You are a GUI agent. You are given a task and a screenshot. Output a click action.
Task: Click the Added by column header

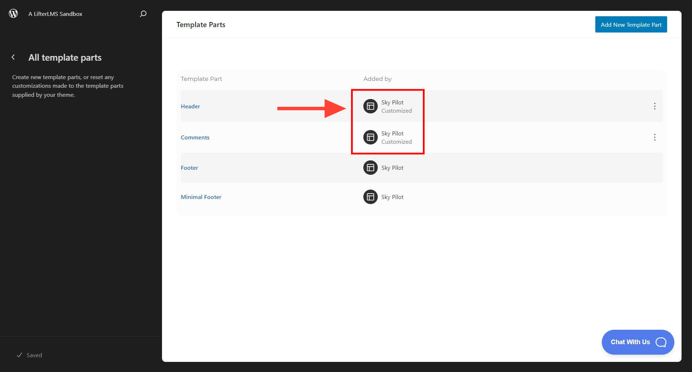click(x=377, y=79)
